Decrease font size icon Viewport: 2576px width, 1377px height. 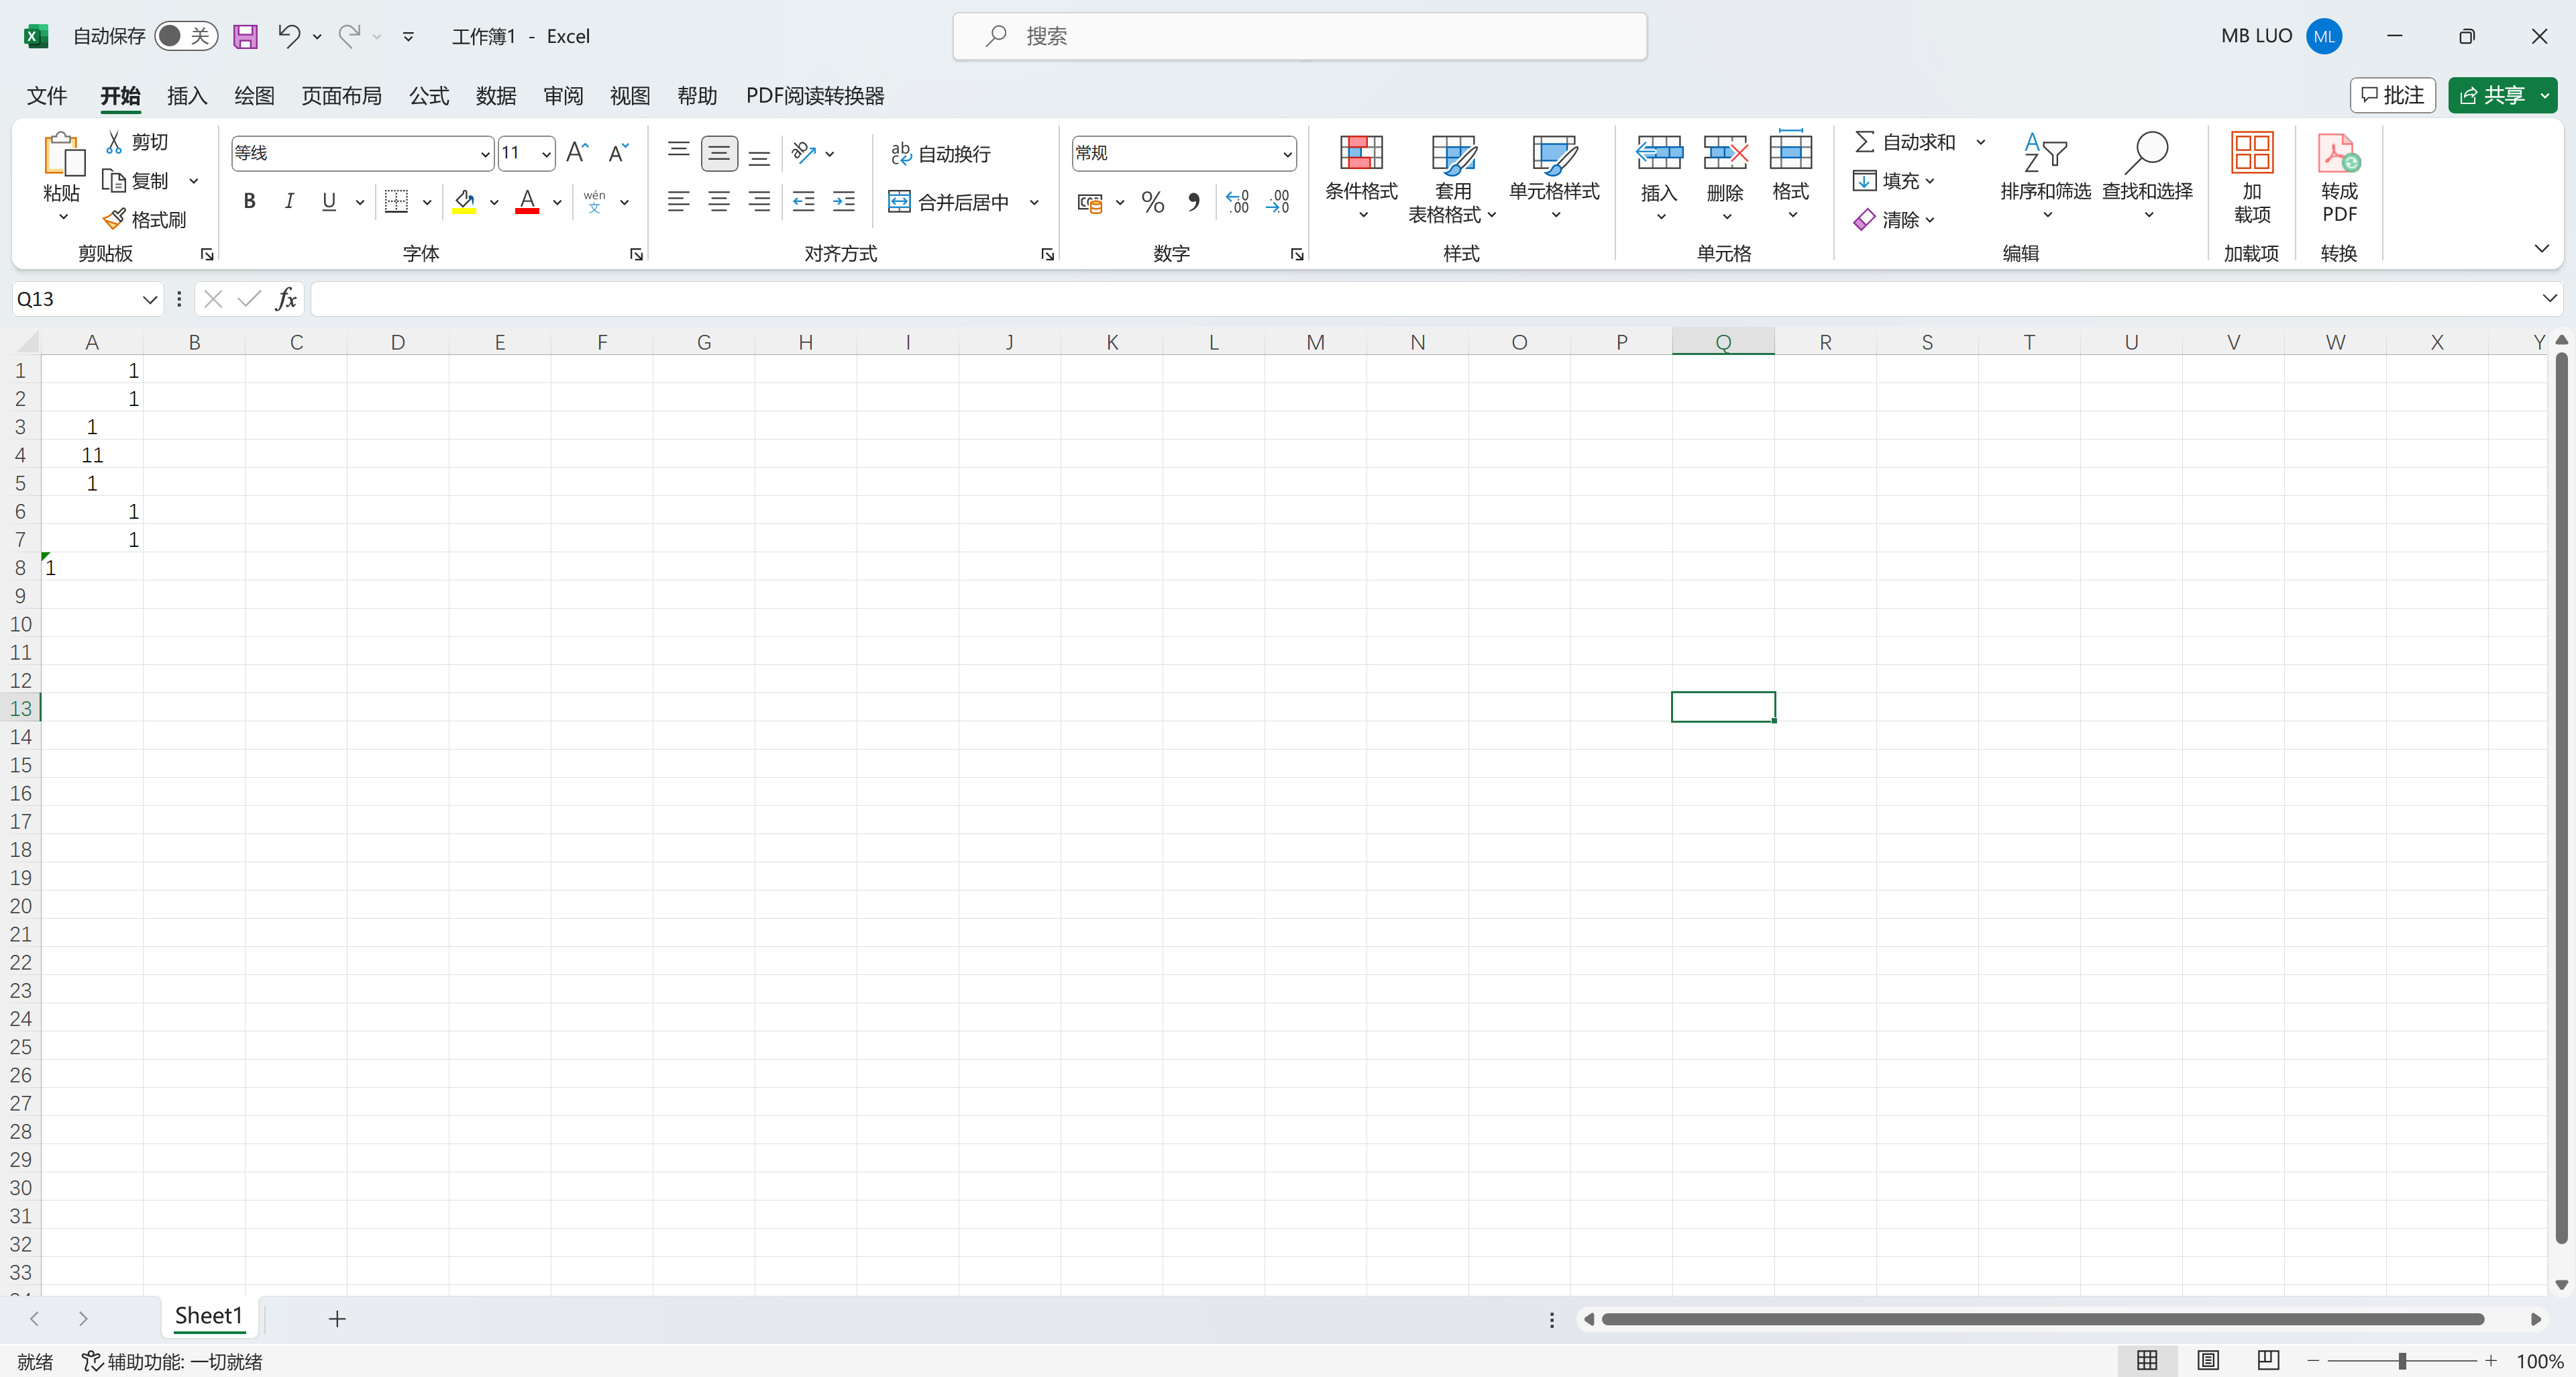tap(618, 153)
